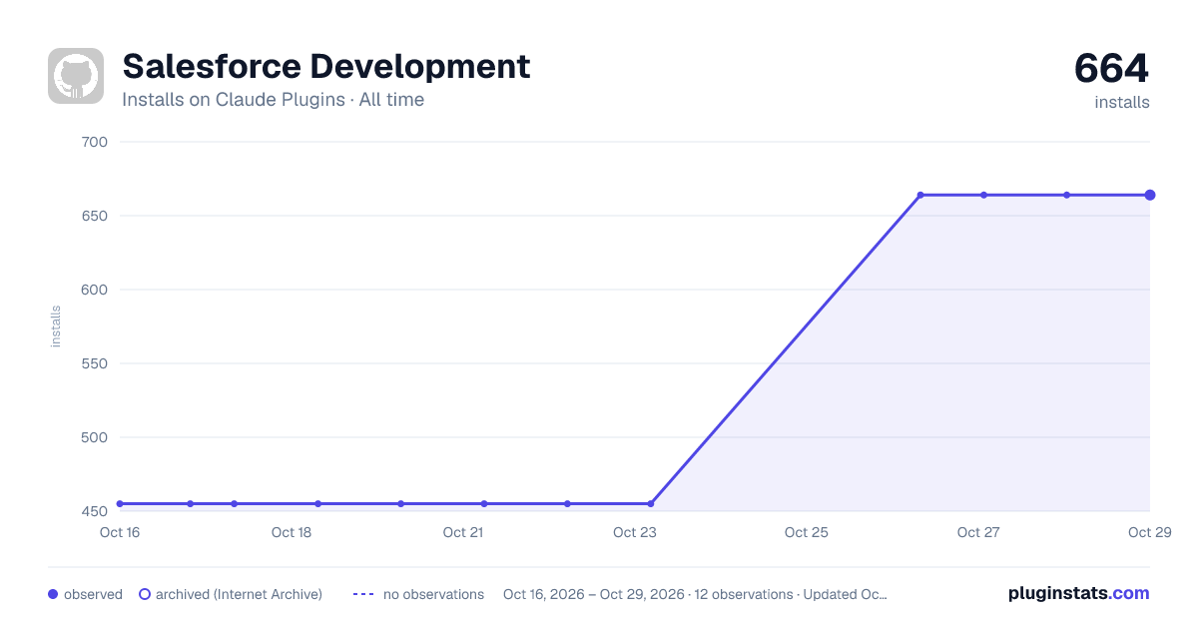Viewport: 1198px width, 629px height.
Task: Click the '550' y-axis label
Action: point(94,363)
